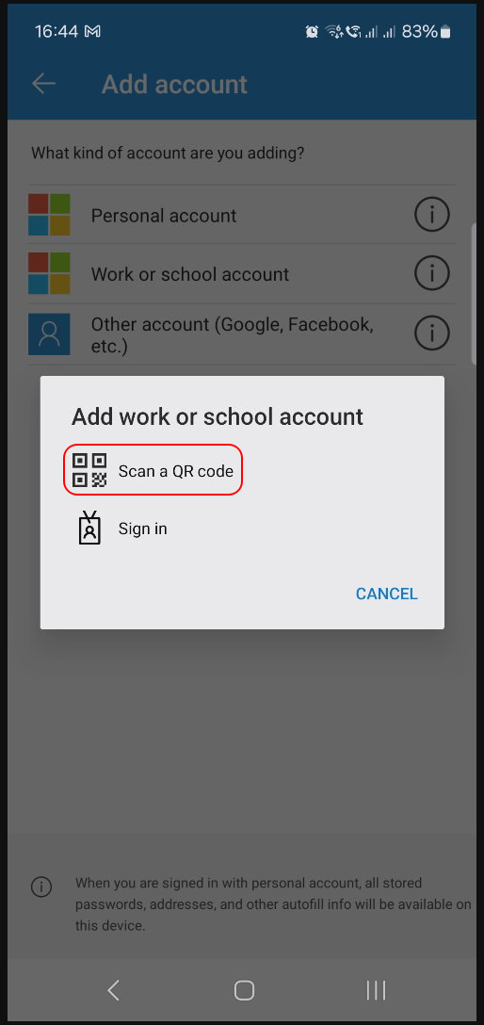Select Personal account entry
Screen dimensions: 484x1025
[x=241, y=215]
